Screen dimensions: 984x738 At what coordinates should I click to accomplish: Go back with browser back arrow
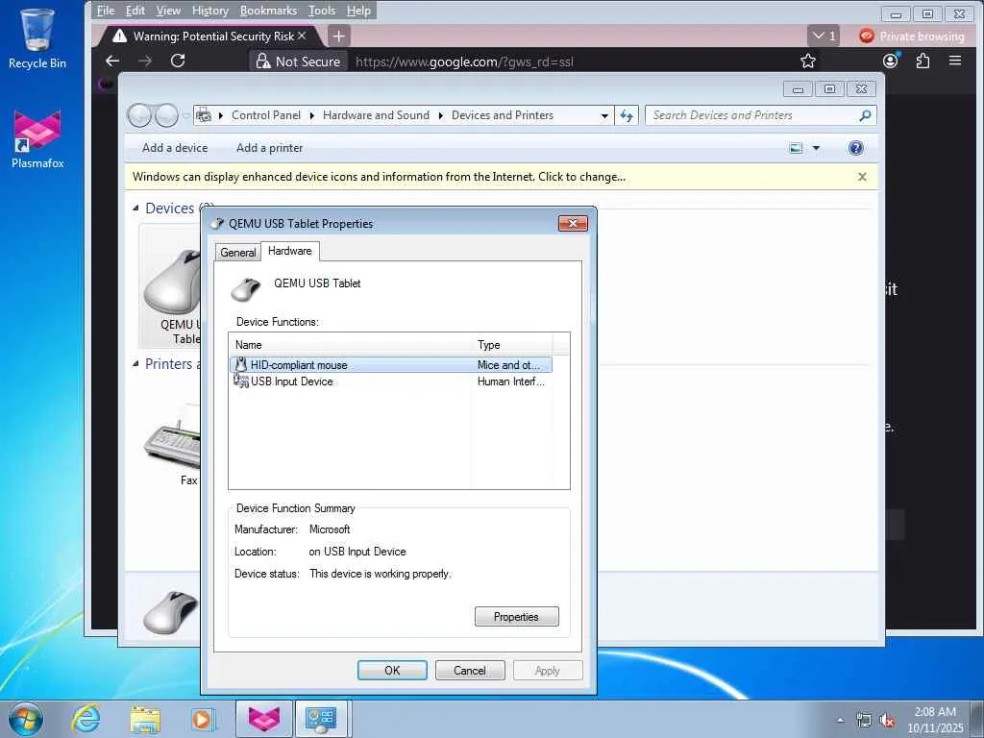tap(112, 61)
